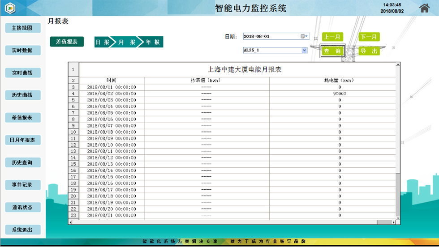The height and width of the screenshot is (247, 439).
Task: Click 下一月 next month button
Action: pos(369,37)
